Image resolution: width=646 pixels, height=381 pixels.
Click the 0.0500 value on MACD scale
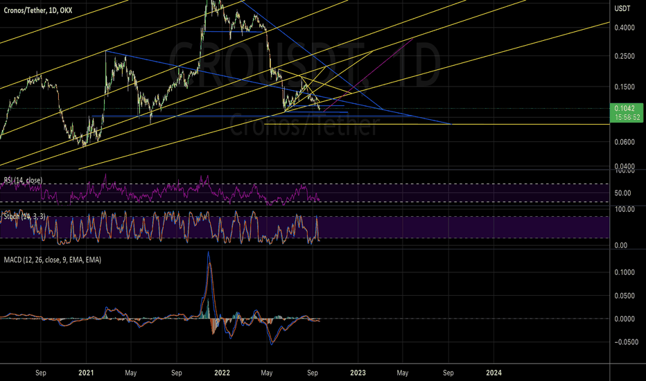tap(625, 296)
